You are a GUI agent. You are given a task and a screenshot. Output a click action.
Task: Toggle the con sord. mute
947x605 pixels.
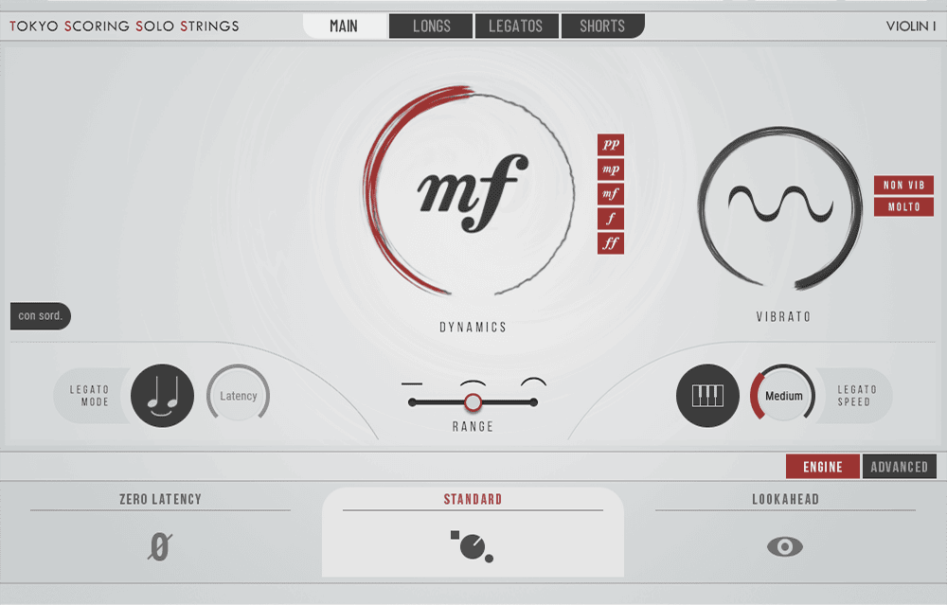(x=41, y=316)
